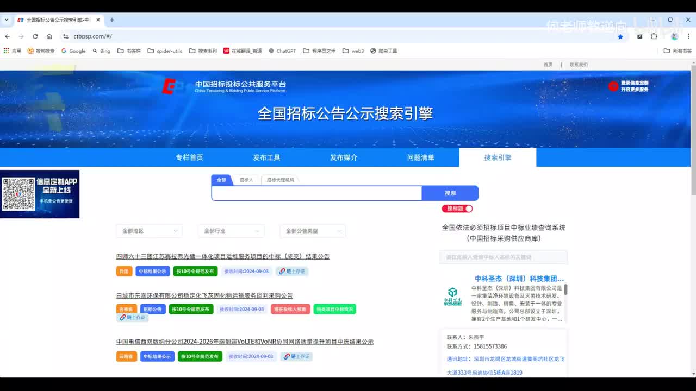Open the 中科圣杰（深圳）科技集团 company link

[519, 279]
